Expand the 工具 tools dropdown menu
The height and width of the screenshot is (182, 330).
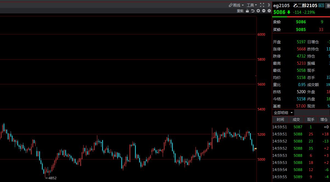tap(252, 5)
